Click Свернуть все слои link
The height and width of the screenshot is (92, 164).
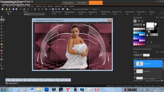139,59
